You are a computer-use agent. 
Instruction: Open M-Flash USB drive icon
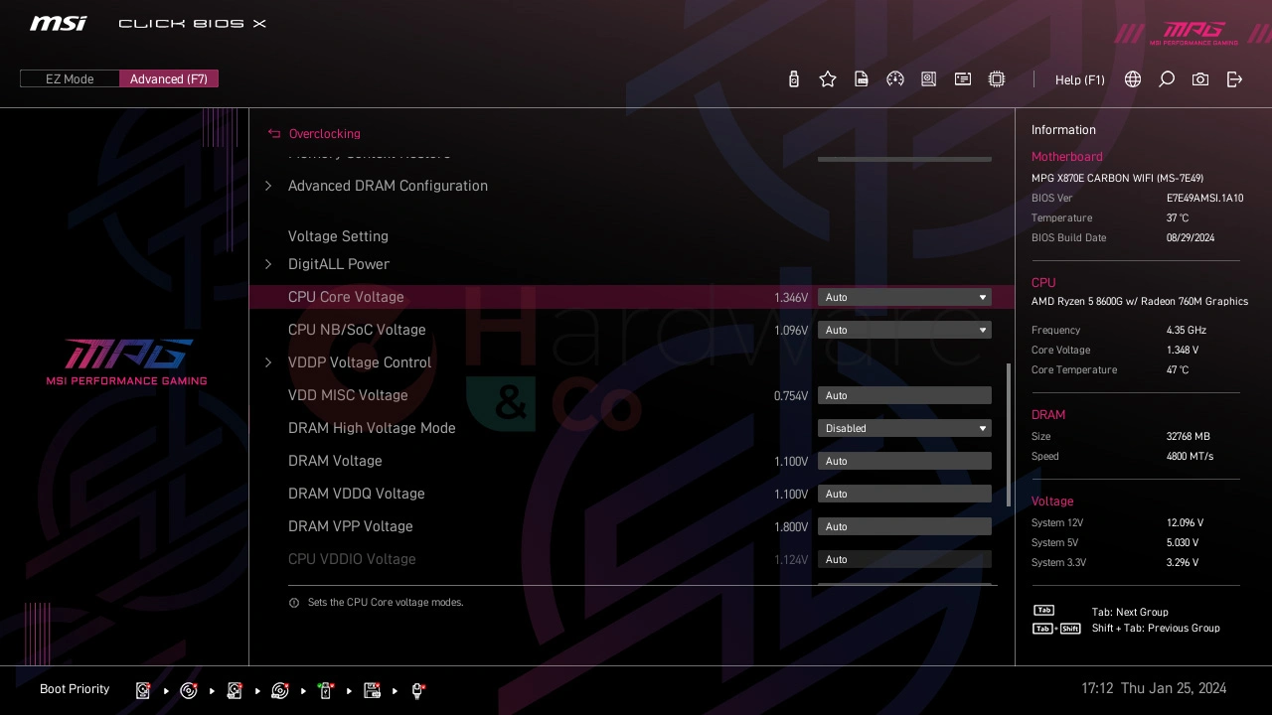click(x=793, y=79)
